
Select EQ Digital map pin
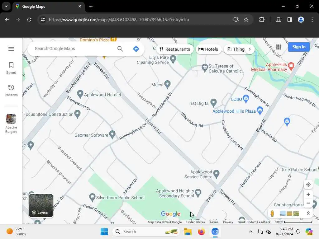[x=213, y=103]
